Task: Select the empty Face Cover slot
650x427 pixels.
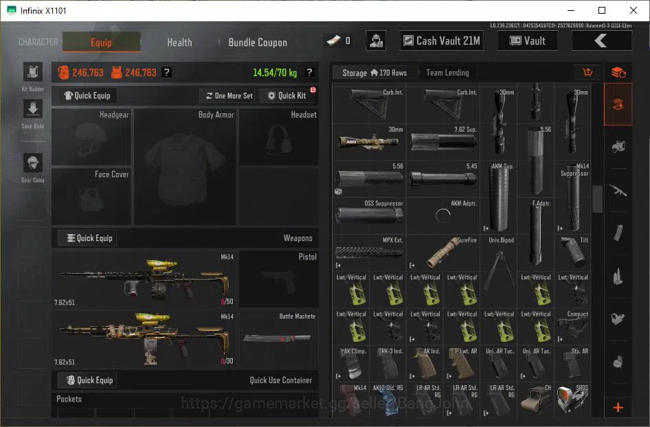Action: click(x=91, y=196)
